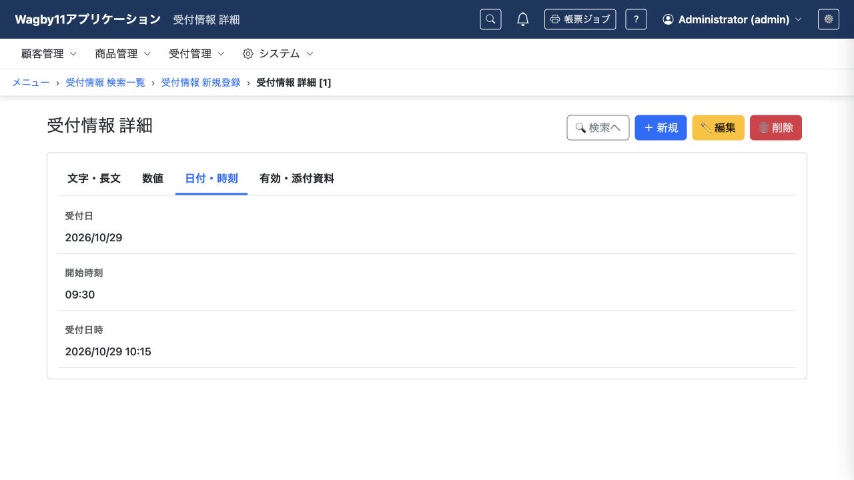Click the 受付情報 詳細 [1] breadcrumb text

coord(294,83)
